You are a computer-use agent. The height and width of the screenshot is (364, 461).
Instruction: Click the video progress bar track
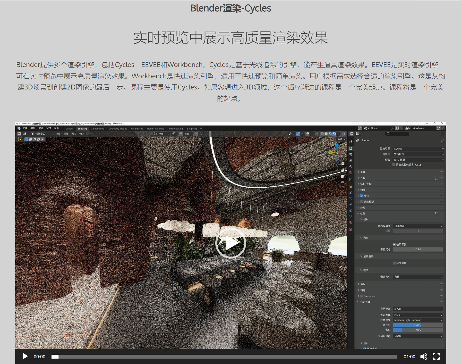click(x=224, y=357)
